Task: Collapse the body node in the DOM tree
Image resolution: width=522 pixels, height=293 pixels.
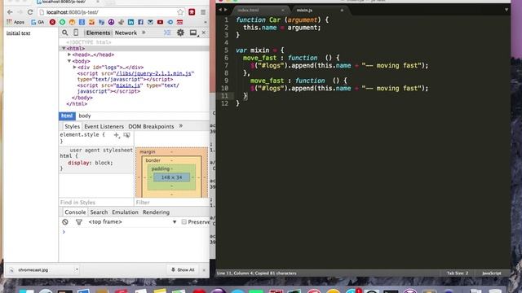Action: [x=69, y=61]
